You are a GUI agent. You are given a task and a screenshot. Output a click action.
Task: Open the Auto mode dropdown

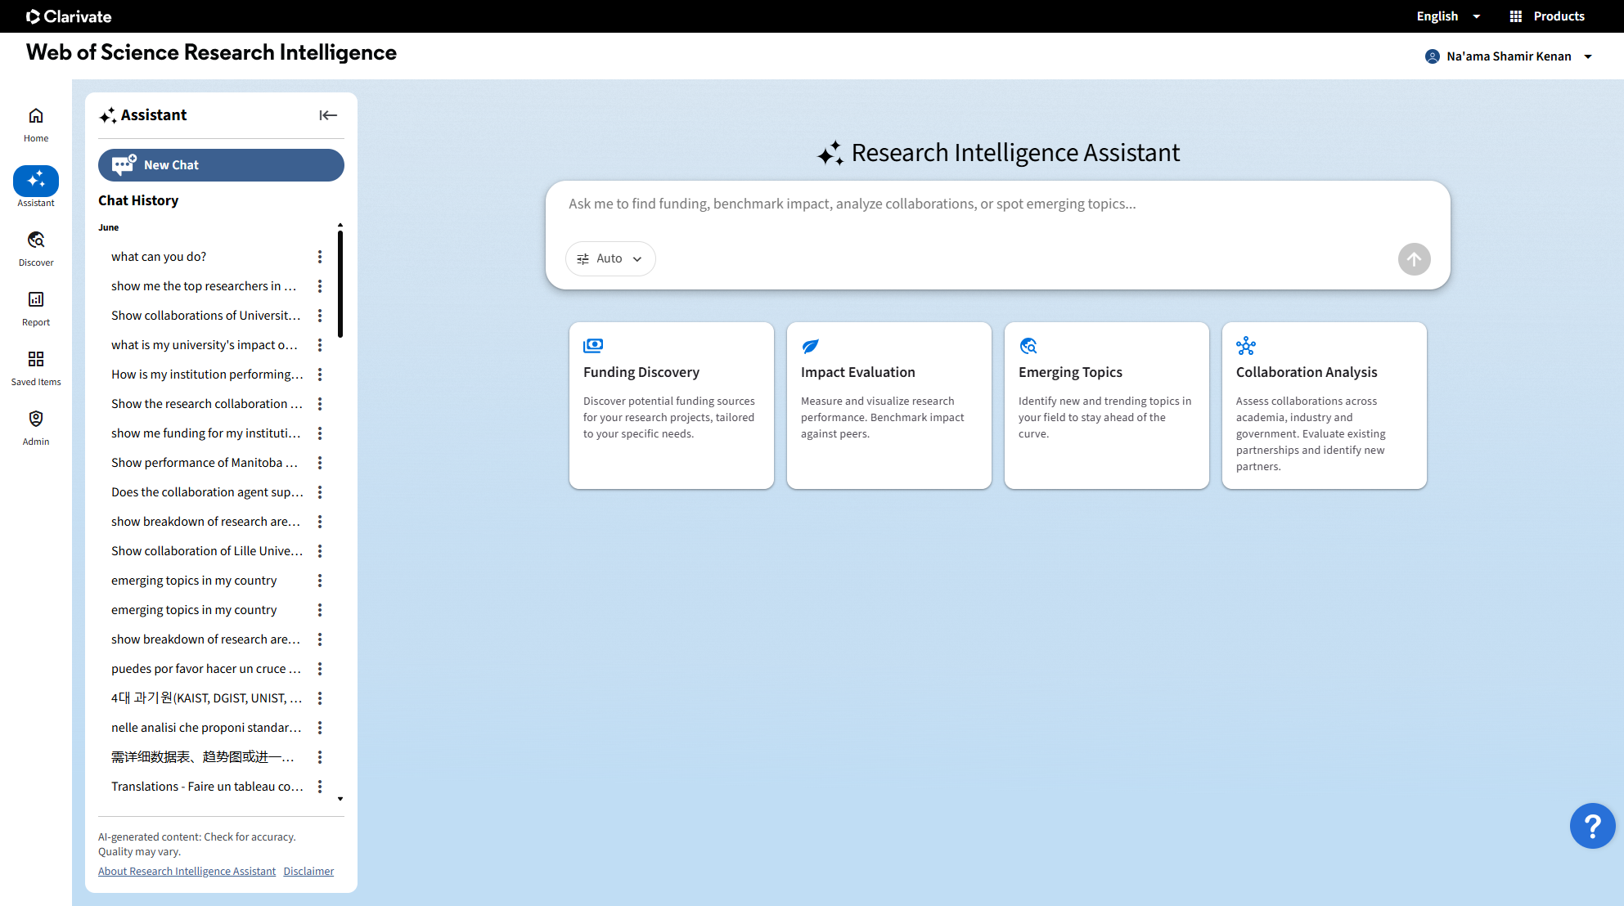click(610, 258)
